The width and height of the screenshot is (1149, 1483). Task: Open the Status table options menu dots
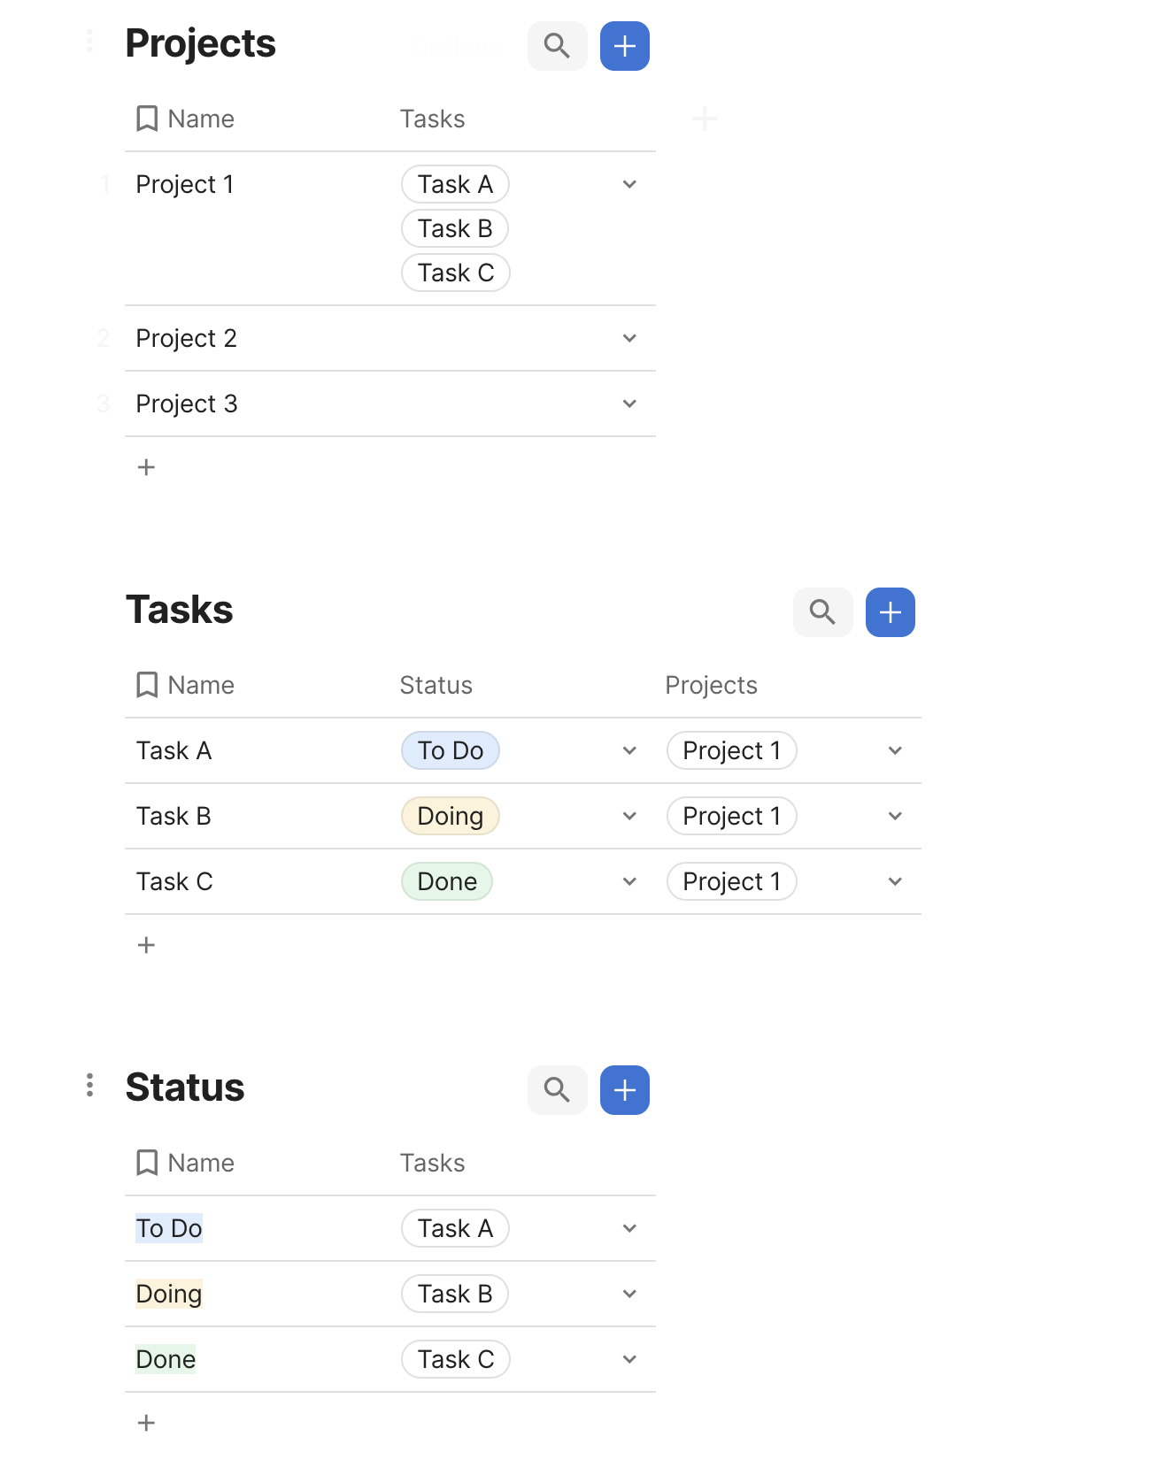[89, 1086]
